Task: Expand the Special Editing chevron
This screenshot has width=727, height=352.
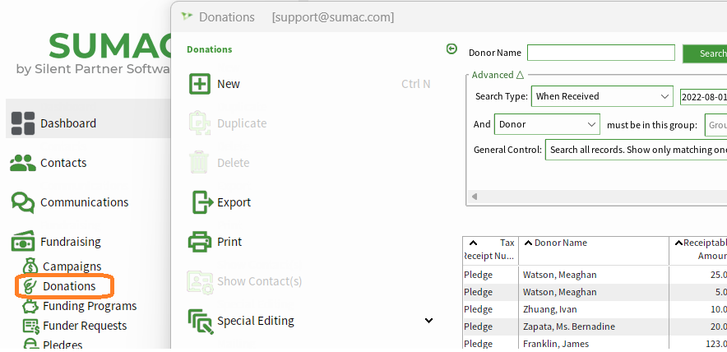Action: 428,321
